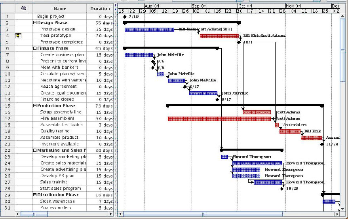348x219 pixels.
Task: Click the indicator column header icon
Action: (24, 8)
